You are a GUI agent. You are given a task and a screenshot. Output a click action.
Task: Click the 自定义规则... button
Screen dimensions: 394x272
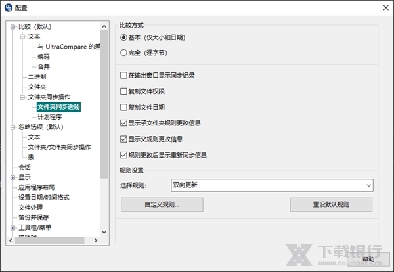coord(162,204)
